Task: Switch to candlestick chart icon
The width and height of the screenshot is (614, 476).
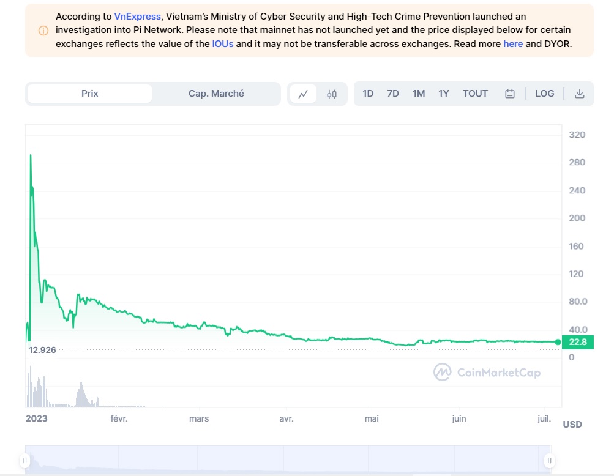Action: click(x=332, y=94)
